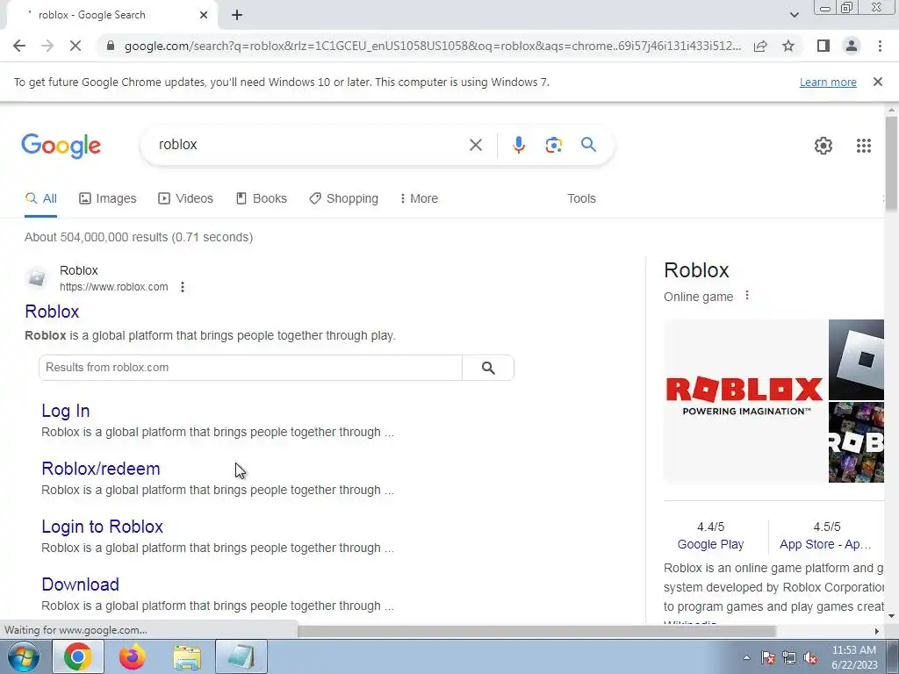Open the Chrome three-dot menu

[x=880, y=46]
